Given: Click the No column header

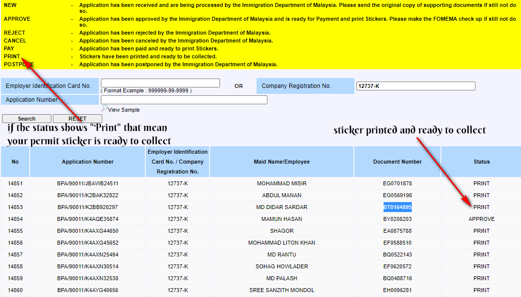Looking at the screenshot, I should coord(15,162).
